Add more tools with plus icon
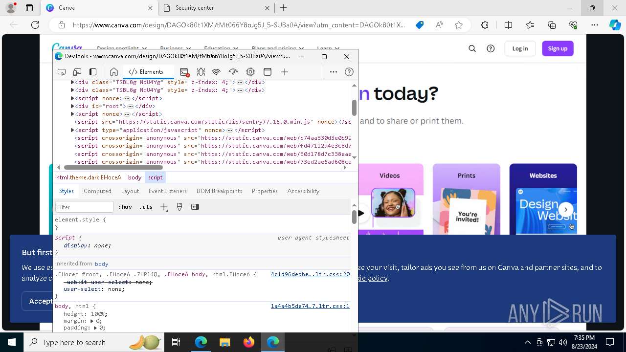626x352 pixels. pyautogui.click(x=285, y=72)
